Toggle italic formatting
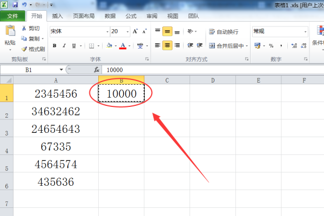This screenshot has height=216, width=324. coord(64,46)
